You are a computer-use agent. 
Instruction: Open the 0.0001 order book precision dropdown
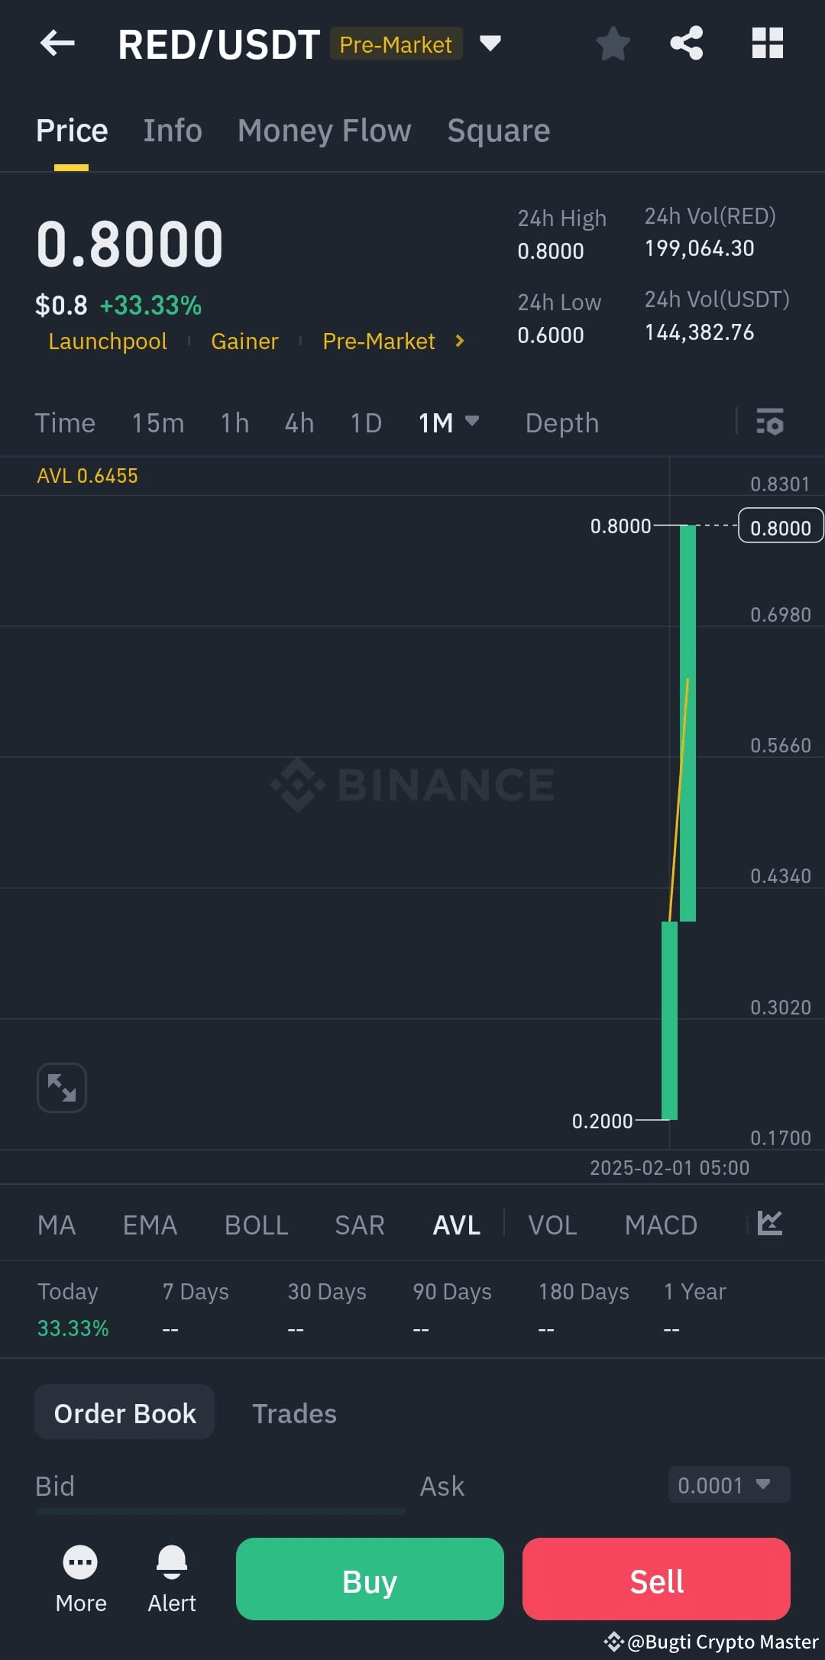pos(730,1484)
